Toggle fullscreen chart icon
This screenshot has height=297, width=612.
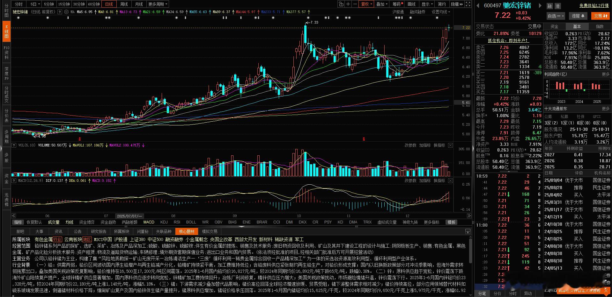click(x=468, y=4)
